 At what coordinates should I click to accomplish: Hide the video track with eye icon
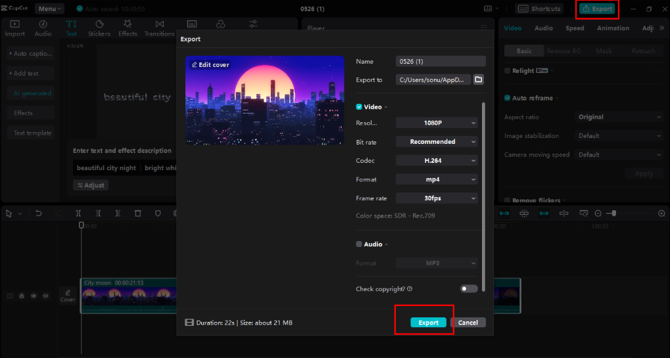[x=34, y=296]
